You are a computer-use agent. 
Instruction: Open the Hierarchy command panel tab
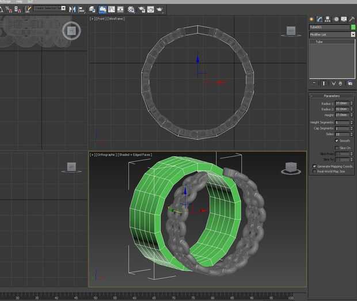pos(328,19)
